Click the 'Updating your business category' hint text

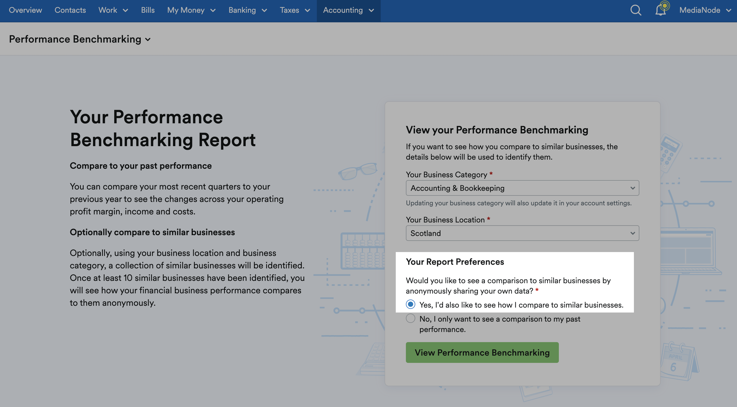pyautogui.click(x=518, y=203)
